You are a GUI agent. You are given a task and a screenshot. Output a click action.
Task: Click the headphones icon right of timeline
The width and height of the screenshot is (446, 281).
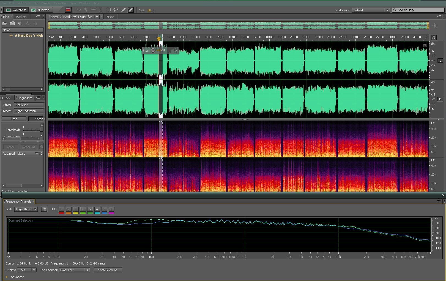[x=434, y=37]
